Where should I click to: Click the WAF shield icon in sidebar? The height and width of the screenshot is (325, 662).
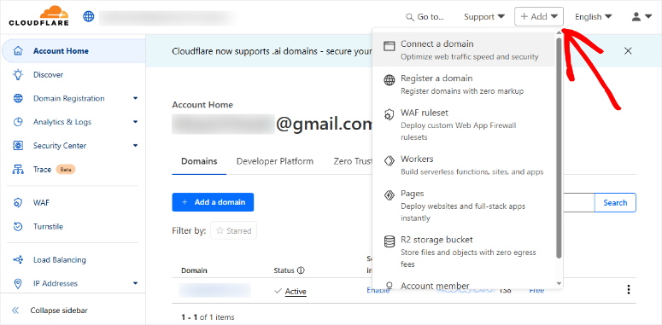[18, 203]
